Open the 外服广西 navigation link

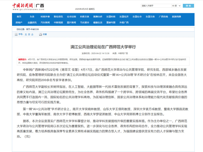124,22
